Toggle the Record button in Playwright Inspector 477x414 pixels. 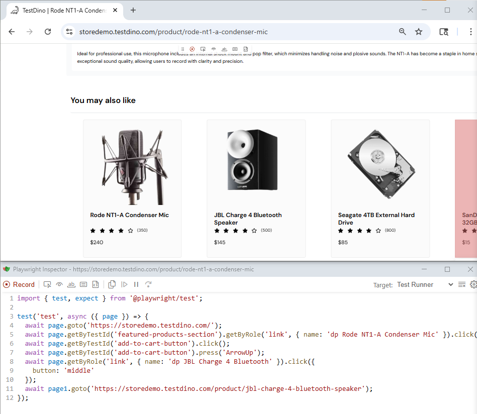click(x=19, y=284)
